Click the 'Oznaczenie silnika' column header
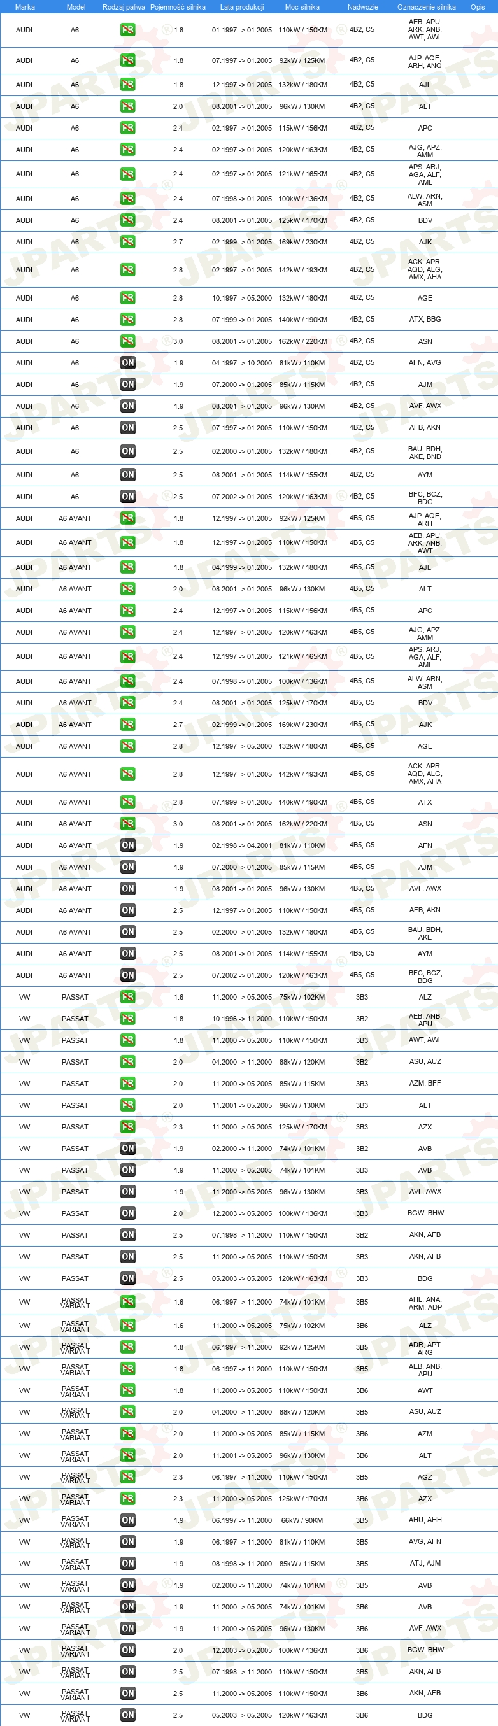This screenshot has width=498, height=1726. (426, 7)
